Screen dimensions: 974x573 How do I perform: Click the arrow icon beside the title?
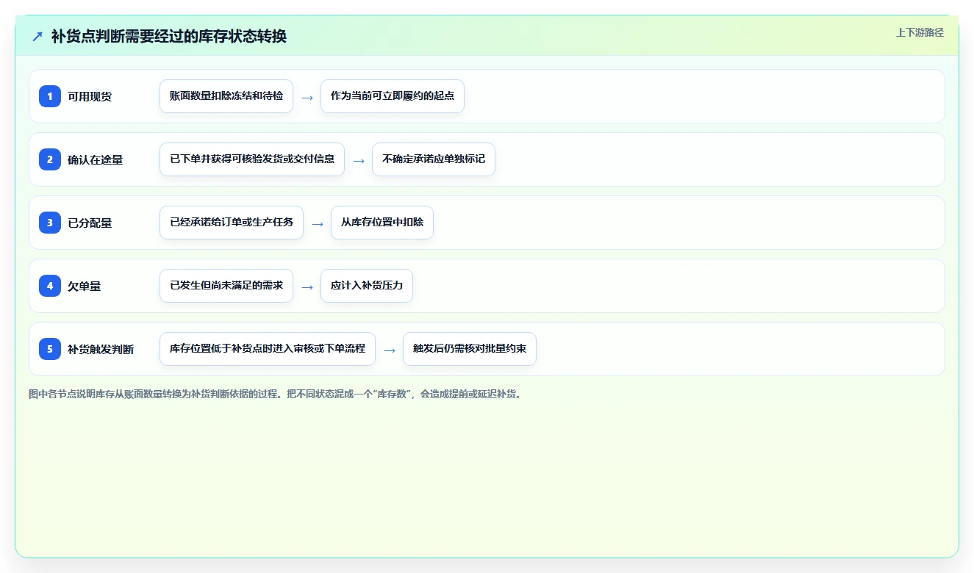pos(37,36)
